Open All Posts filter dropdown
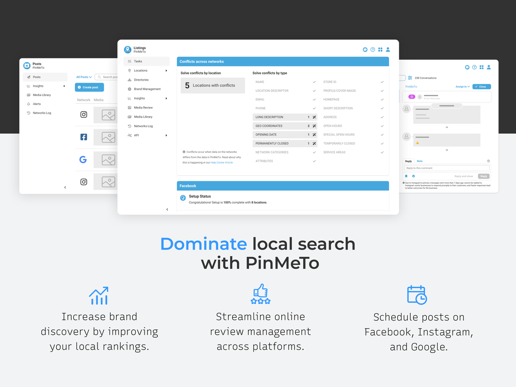Screen dimensions: 516x387 [x=84, y=77]
